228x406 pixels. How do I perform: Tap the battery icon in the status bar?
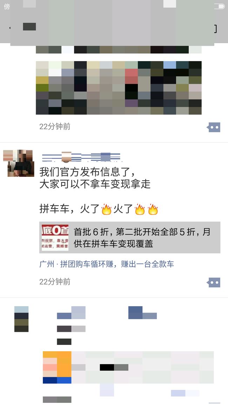coord(220,6)
